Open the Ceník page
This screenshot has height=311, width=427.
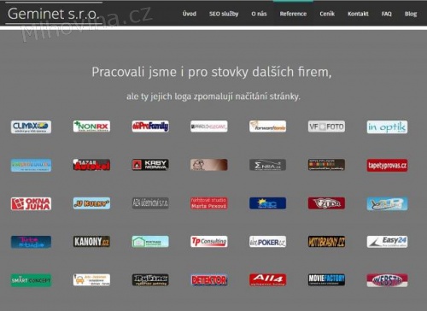click(327, 14)
